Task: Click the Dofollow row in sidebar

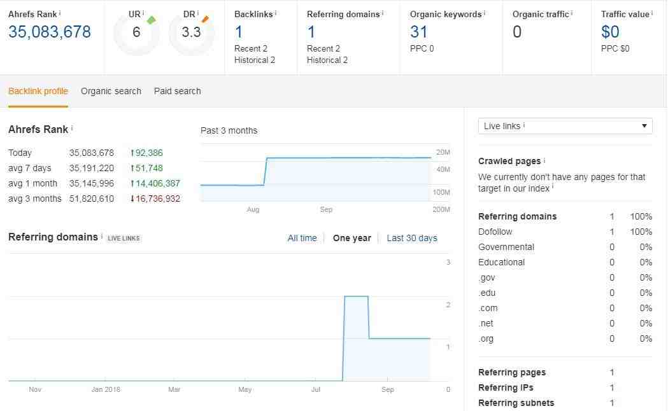Action: pos(565,232)
